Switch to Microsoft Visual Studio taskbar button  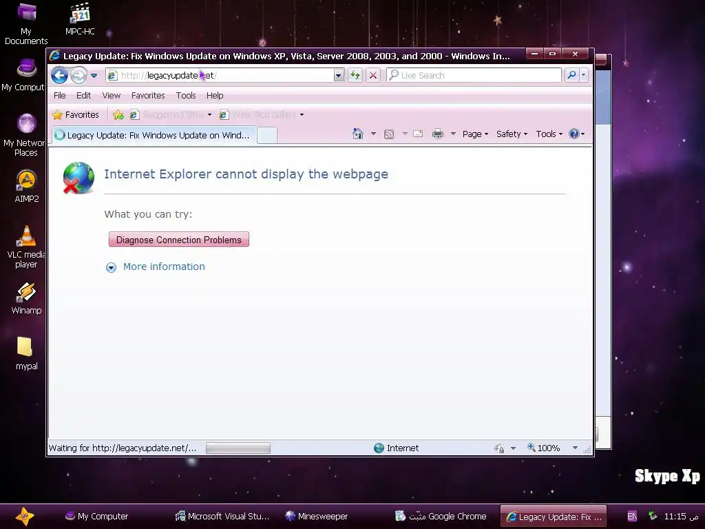click(222, 517)
